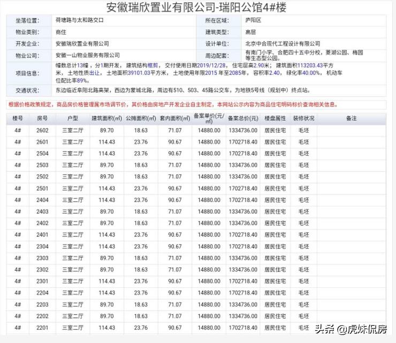Click the building type value 高层
The height and width of the screenshot is (343, 396).
point(250,32)
